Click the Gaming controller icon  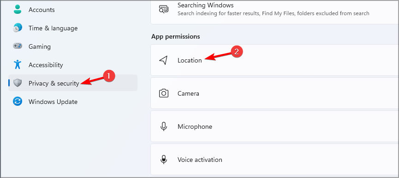click(18, 46)
